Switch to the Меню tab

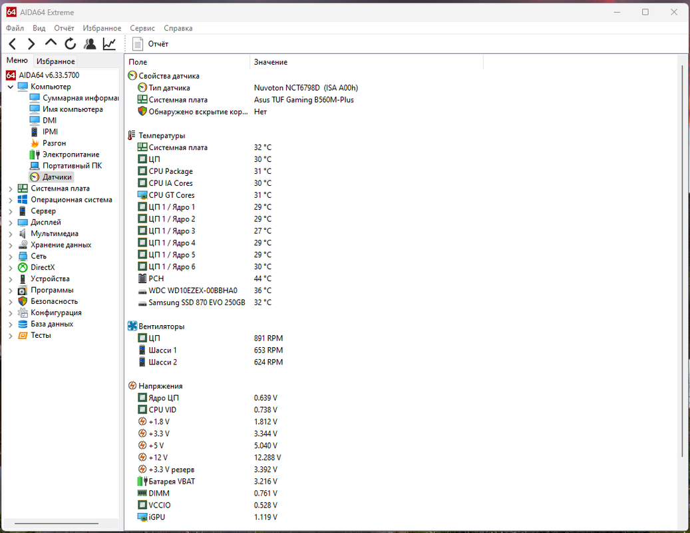pos(17,61)
